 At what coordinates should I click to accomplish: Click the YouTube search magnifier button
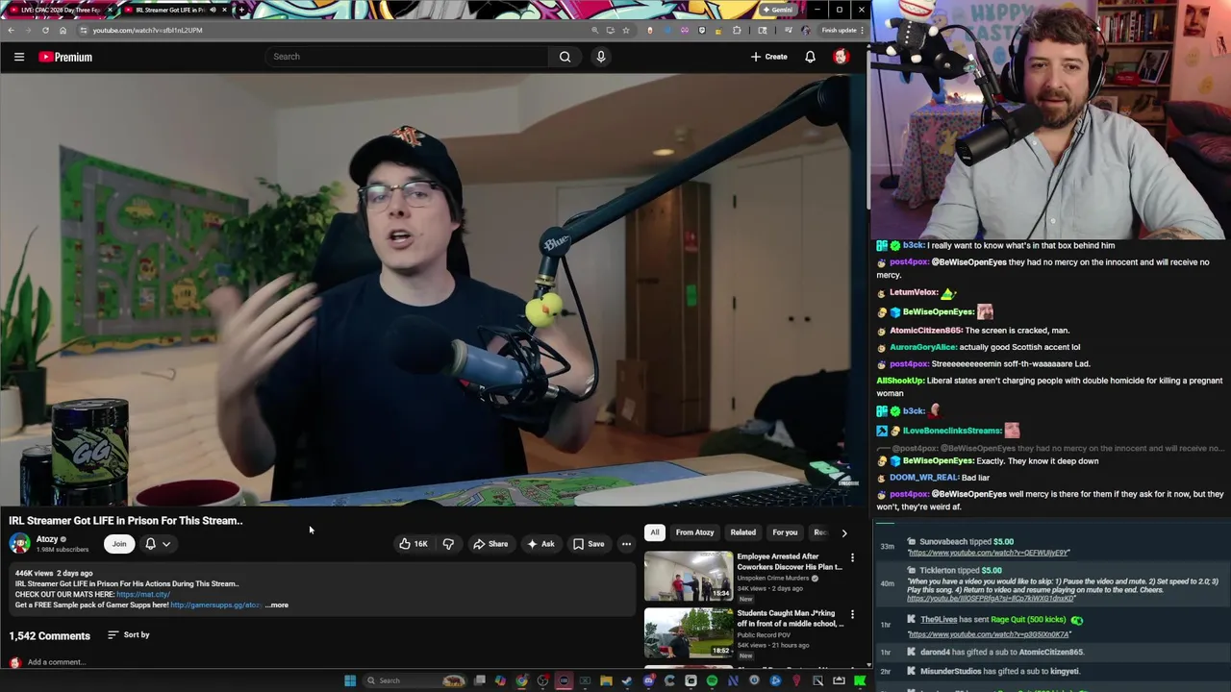pyautogui.click(x=565, y=57)
